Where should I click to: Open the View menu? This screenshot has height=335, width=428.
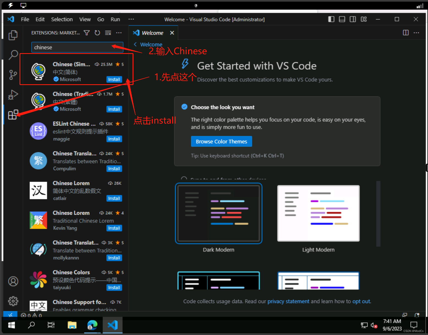coord(85,19)
